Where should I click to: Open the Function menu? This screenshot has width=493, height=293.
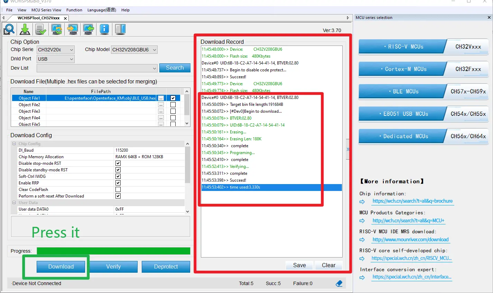[x=74, y=10]
